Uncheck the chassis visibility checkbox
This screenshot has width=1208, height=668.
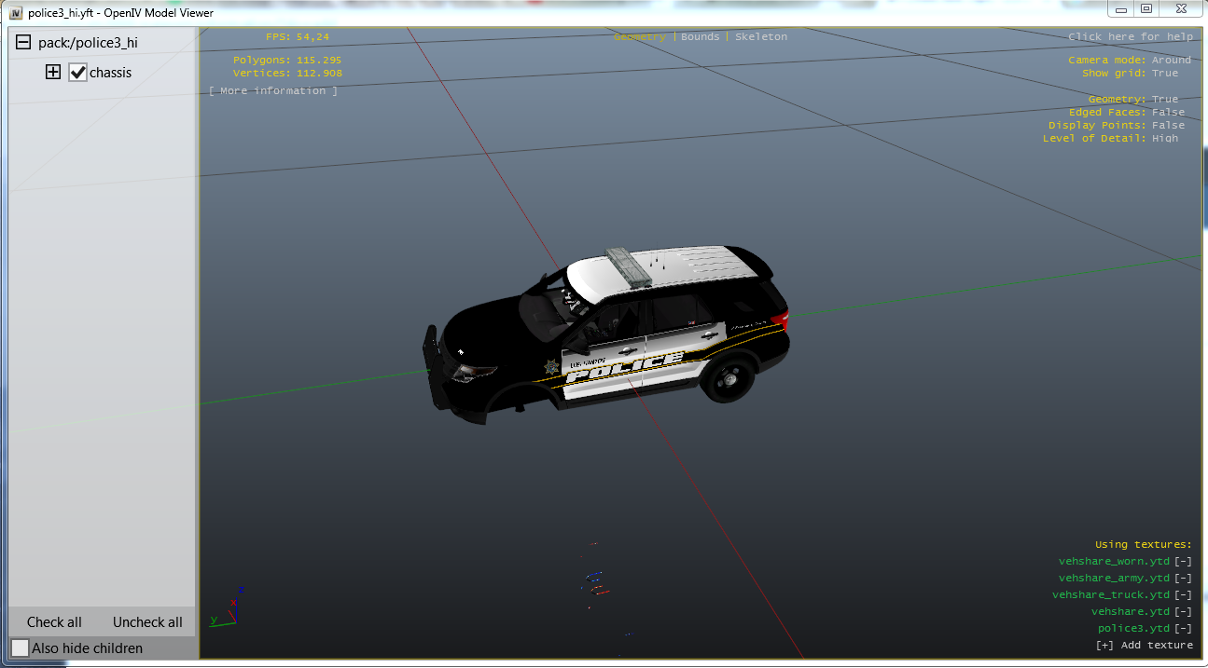pyautogui.click(x=77, y=73)
